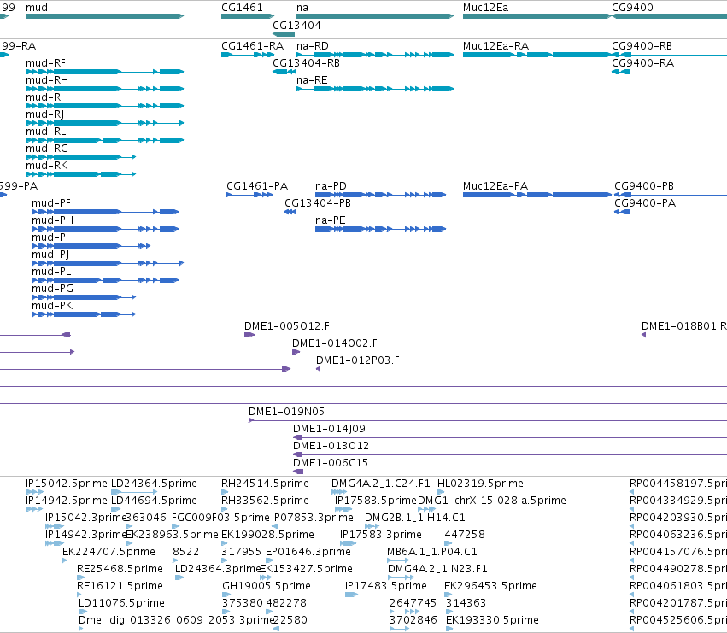Select BAC clone DME1-014J09
727x633 pixels.
510,437
